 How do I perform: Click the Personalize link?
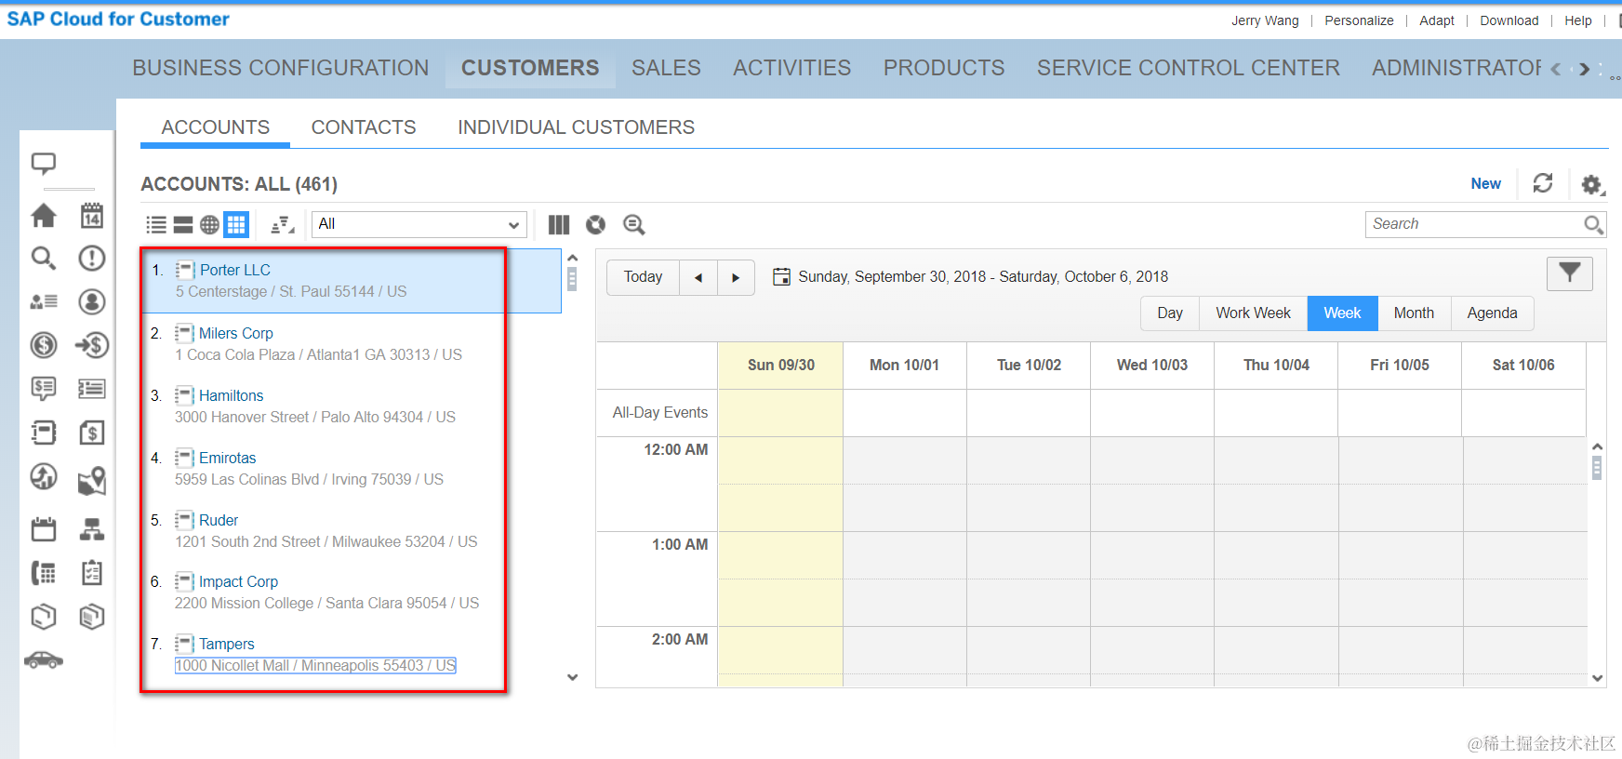click(x=1359, y=20)
